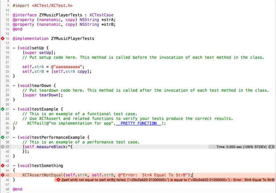
Task: Click the '@implementation' keyword
Action: (31, 38)
